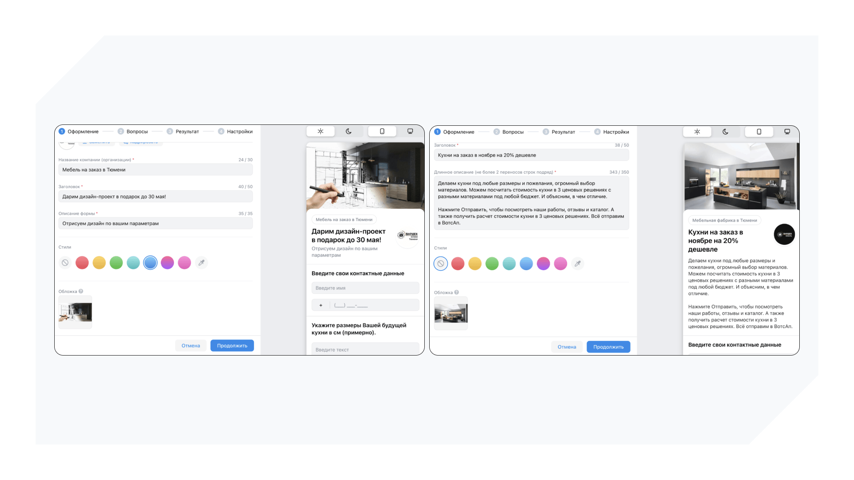Select mobile device preview in left panel

point(382,132)
